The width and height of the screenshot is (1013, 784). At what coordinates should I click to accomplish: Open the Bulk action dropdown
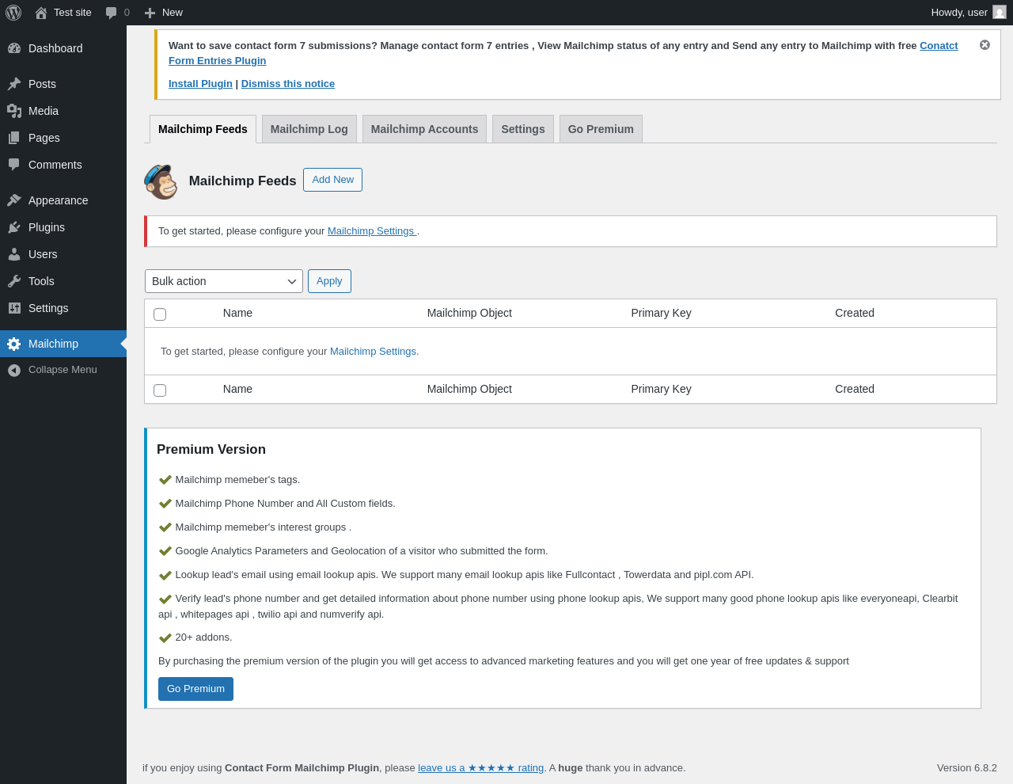point(224,281)
